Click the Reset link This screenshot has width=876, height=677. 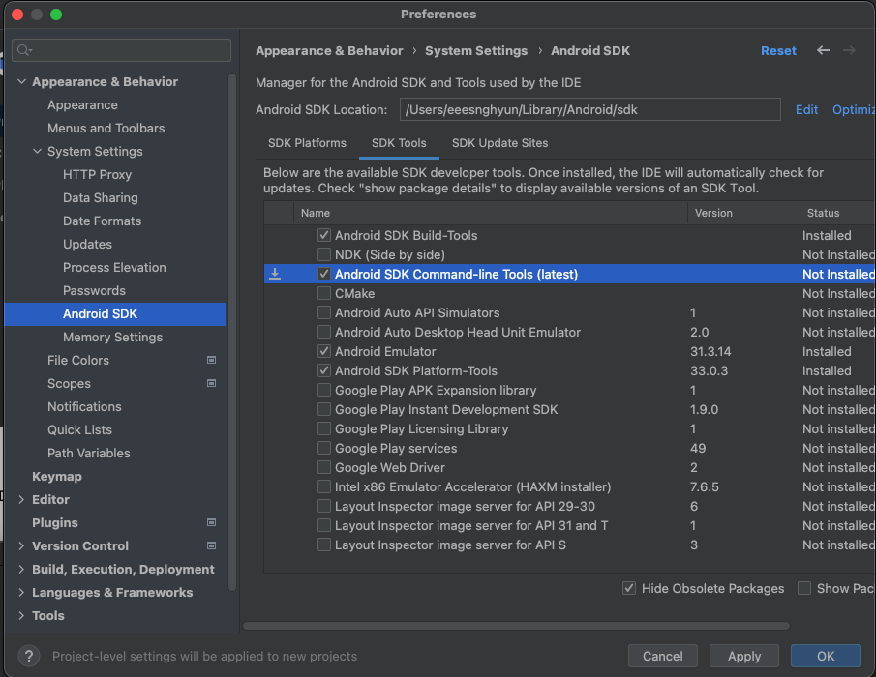tap(778, 51)
